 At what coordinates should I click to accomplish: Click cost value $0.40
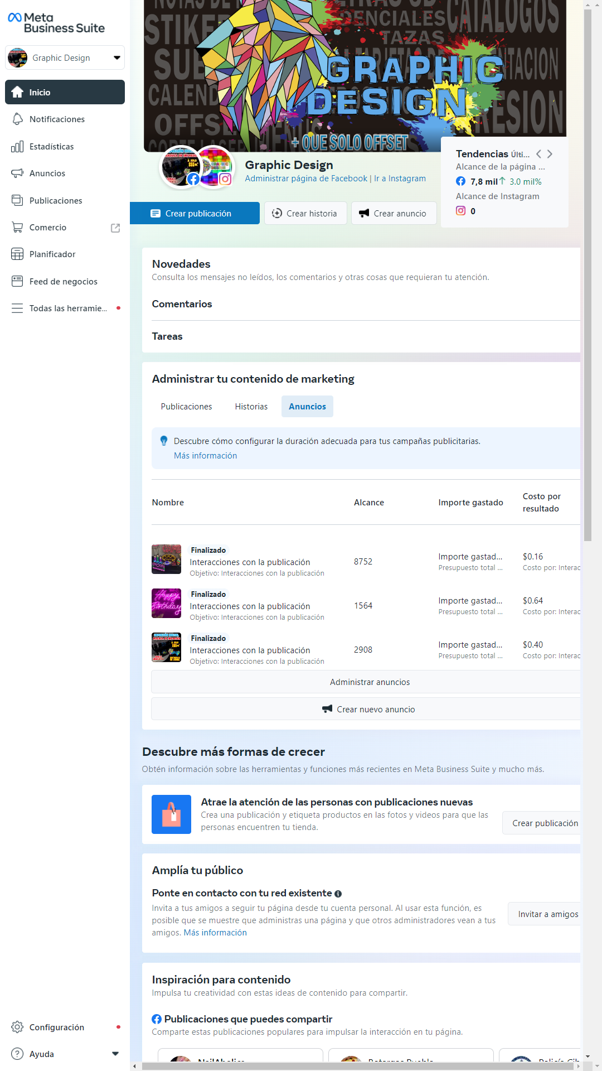pyautogui.click(x=533, y=645)
